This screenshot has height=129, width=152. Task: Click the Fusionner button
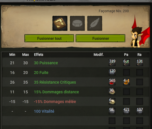(x=100, y=38)
